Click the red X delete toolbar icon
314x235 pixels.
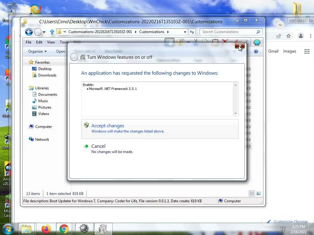[225, 41]
